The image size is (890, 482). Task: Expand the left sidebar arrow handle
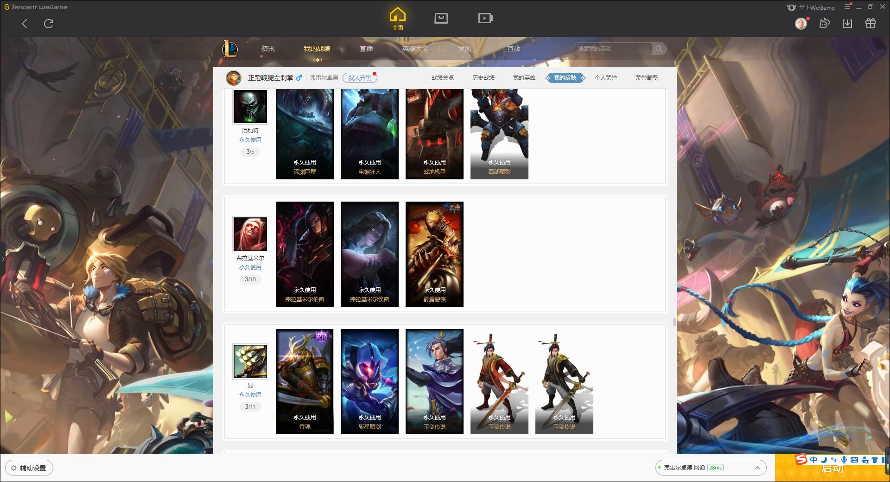[2, 259]
